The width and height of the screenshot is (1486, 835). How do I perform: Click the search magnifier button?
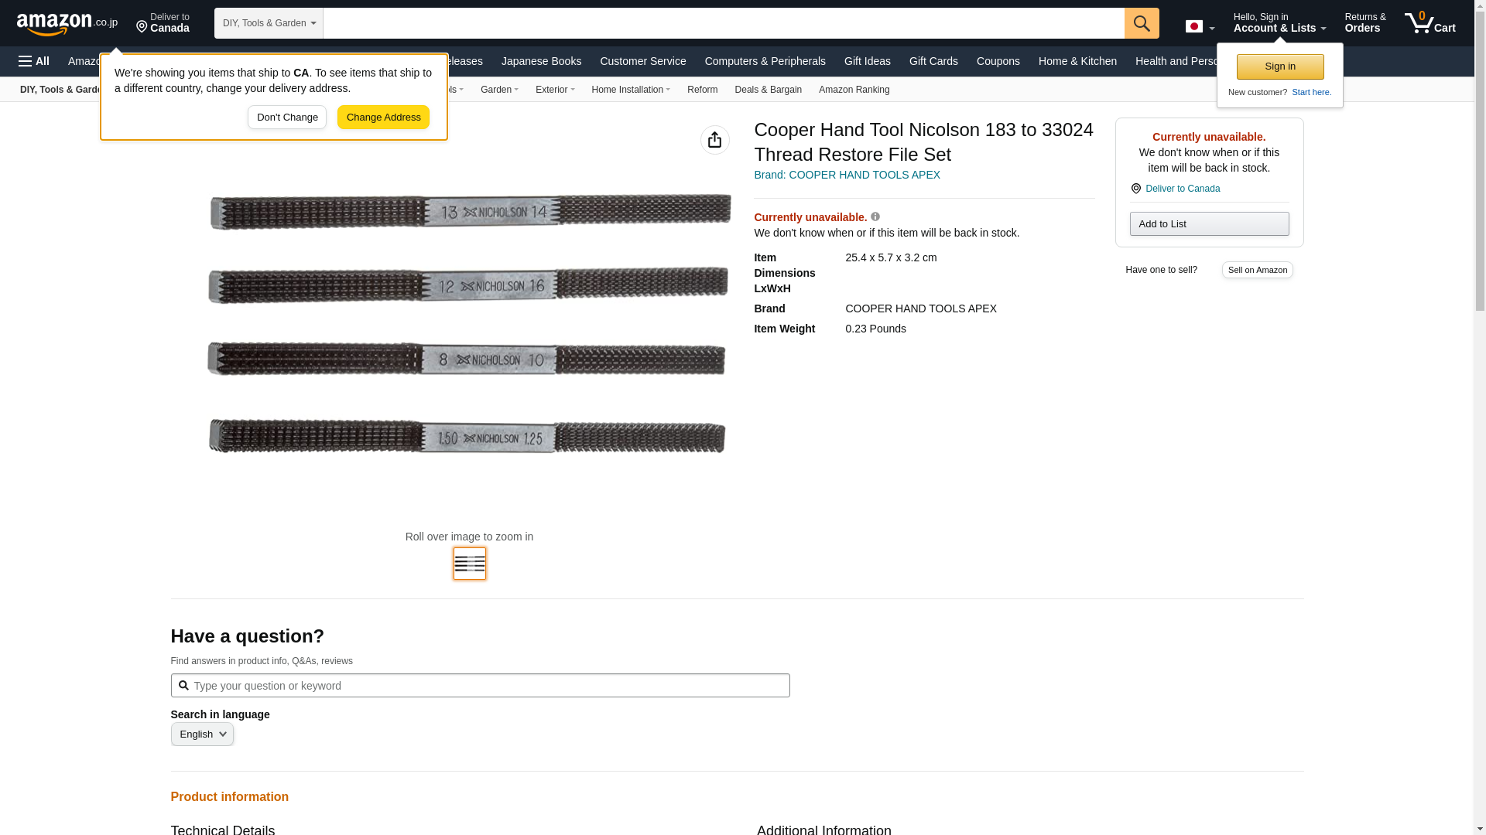1141,23
